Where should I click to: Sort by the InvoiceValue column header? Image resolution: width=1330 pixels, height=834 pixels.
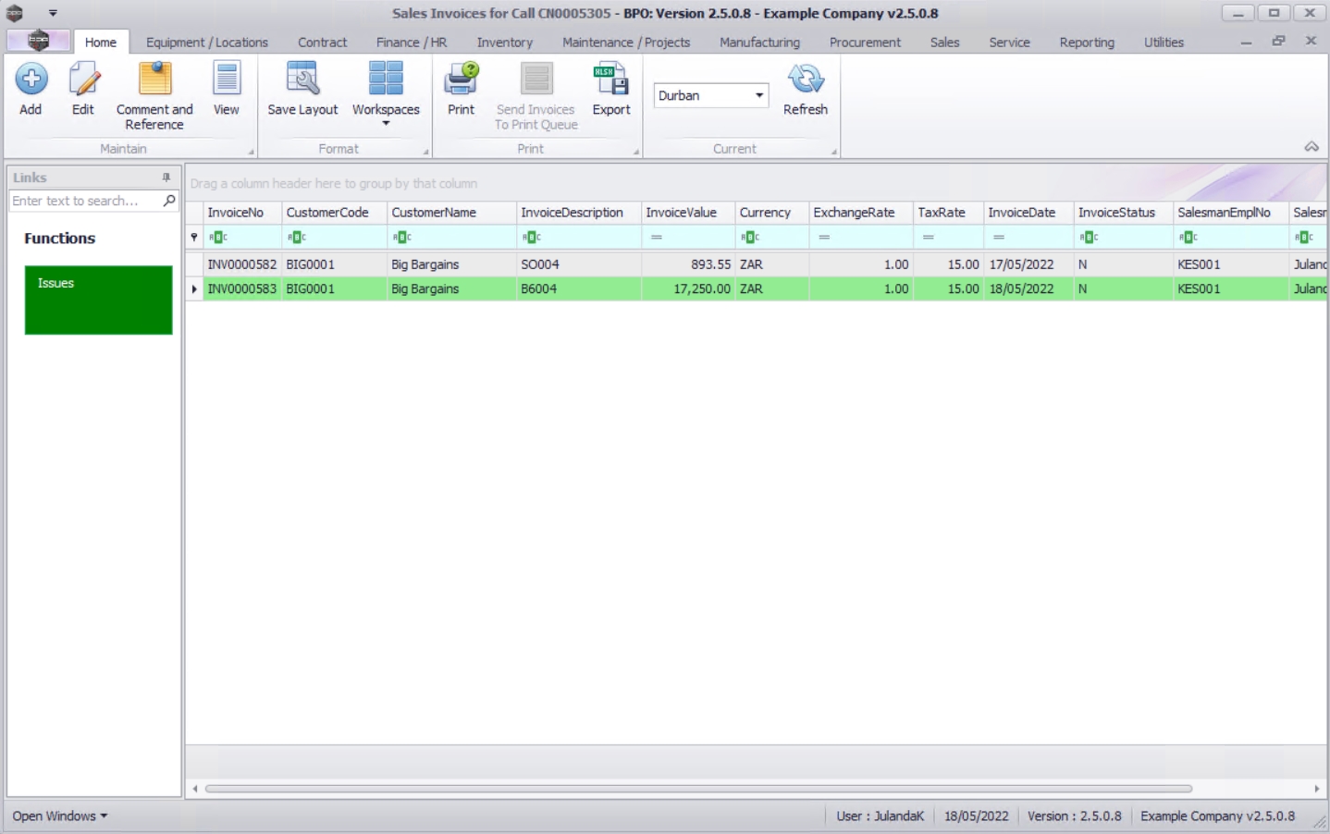pyautogui.click(x=688, y=213)
